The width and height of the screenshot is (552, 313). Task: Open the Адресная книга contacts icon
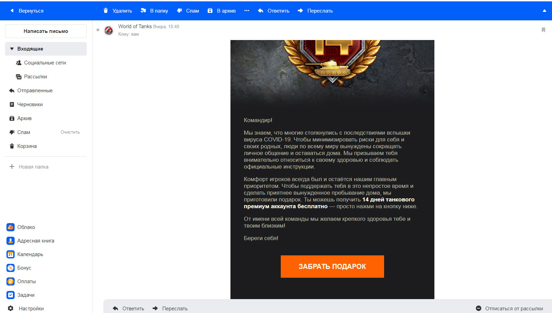tap(11, 240)
